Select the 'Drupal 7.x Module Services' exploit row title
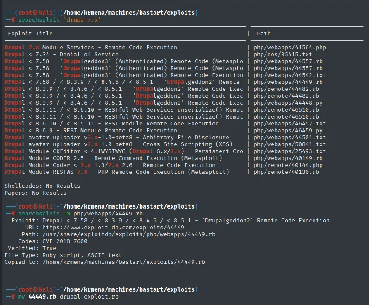 click(91, 48)
